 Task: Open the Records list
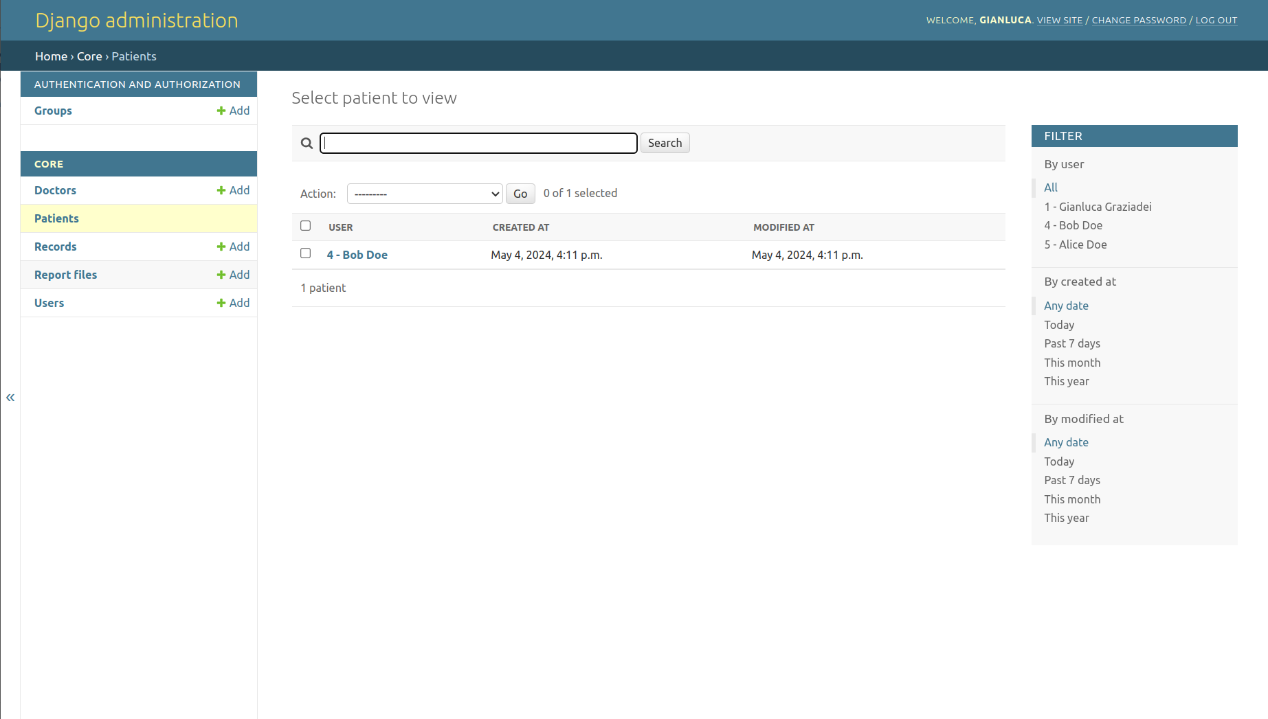click(x=55, y=247)
